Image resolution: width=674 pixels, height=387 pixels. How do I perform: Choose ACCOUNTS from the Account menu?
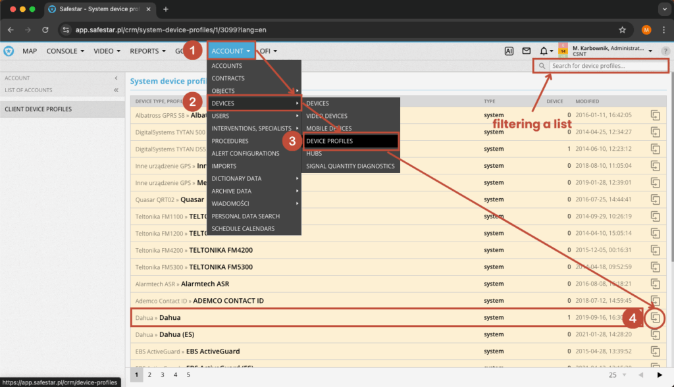coord(254,66)
